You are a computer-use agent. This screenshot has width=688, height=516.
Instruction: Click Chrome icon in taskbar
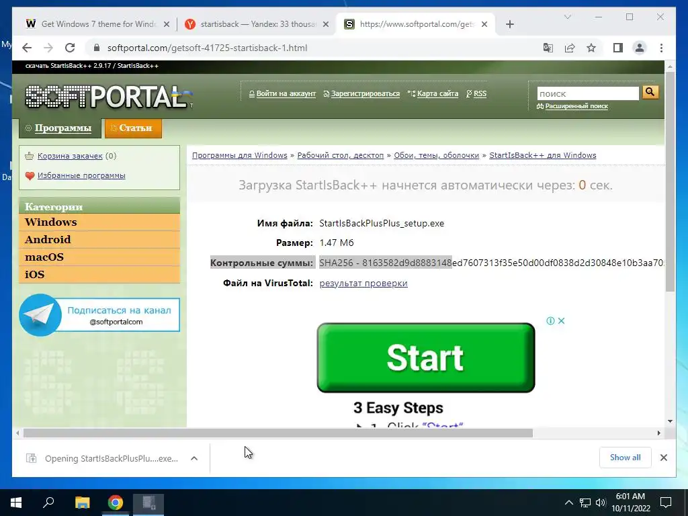[x=116, y=503]
